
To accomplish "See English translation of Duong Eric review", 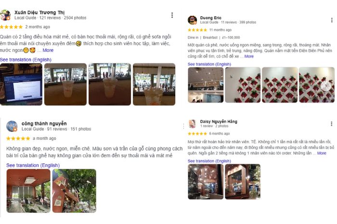I will coord(209,64).
